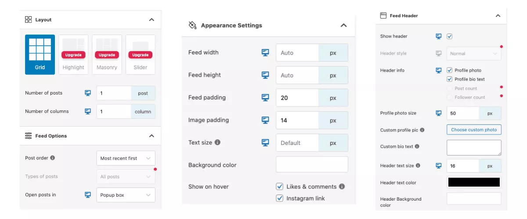This screenshot has height=219, width=527.
Task: Click device icon beside Text size
Action: pos(265,142)
